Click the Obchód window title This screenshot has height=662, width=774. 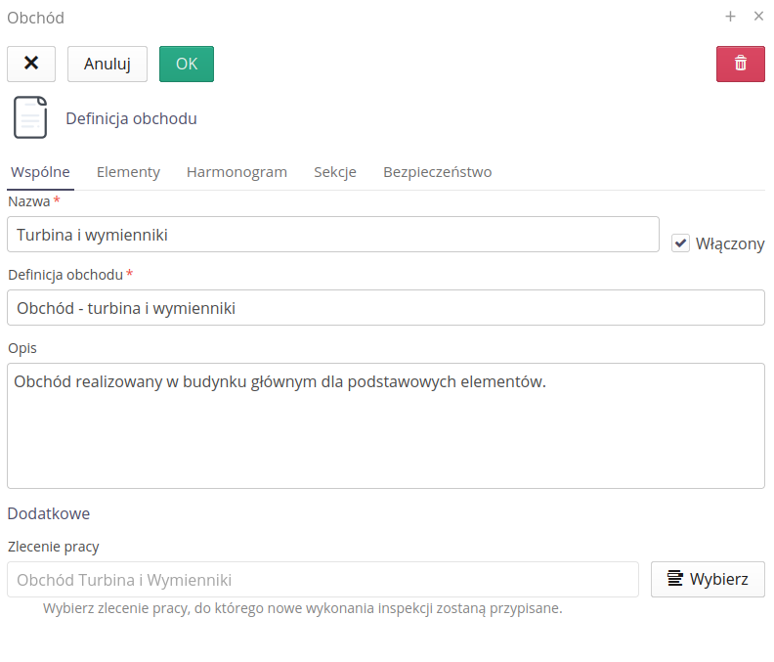pyautogui.click(x=36, y=18)
